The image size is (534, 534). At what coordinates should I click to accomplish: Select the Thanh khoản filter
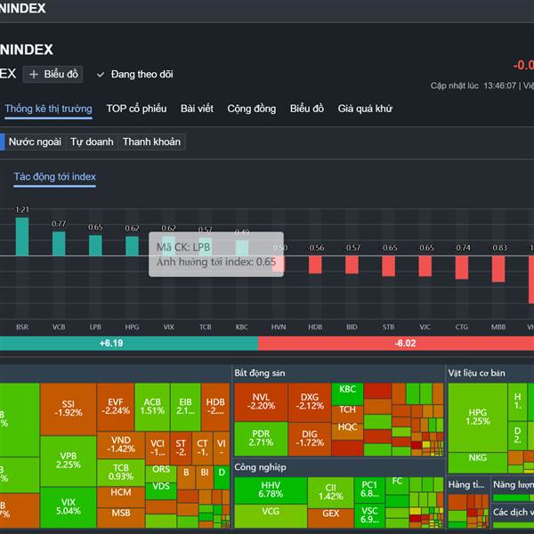(151, 142)
